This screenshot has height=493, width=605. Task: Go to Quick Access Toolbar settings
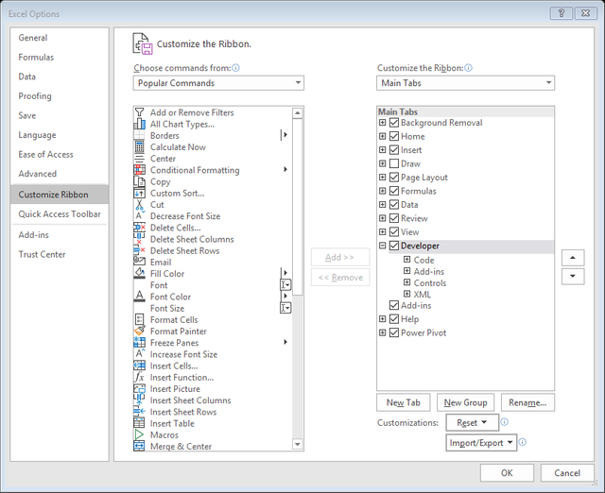pyautogui.click(x=60, y=214)
